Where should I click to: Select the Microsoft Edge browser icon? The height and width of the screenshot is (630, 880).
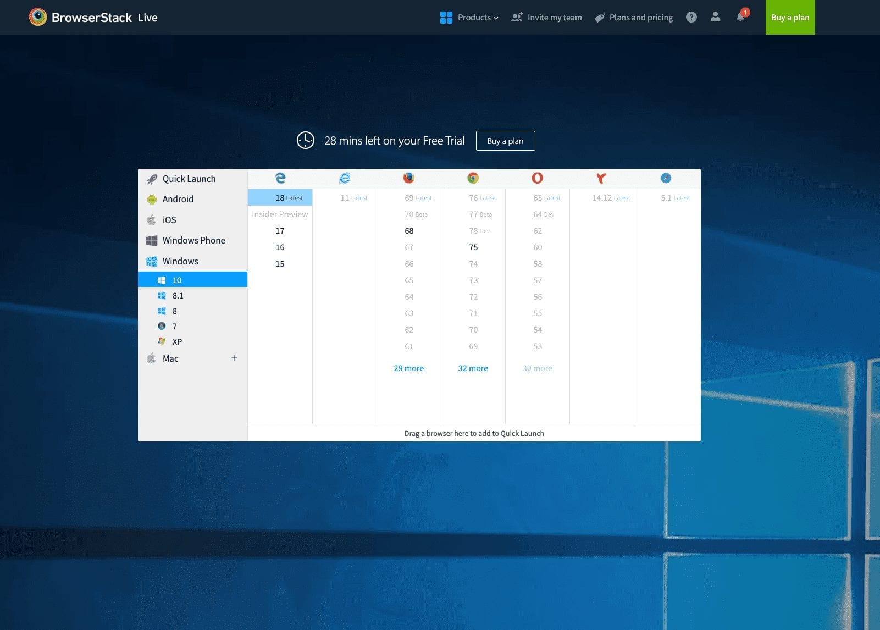click(280, 178)
